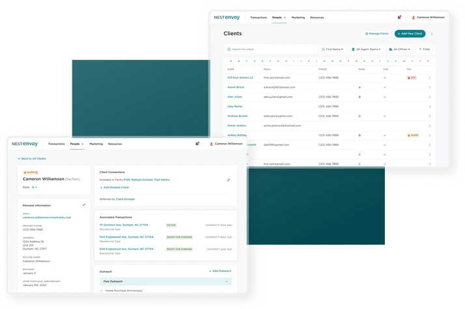Open Transactions tab in Clients window
Image resolution: width=465 pixels, height=309 pixels.
259,18
